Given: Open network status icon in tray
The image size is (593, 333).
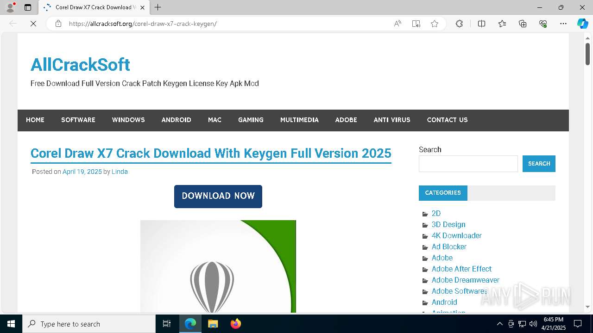Looking at the screenshot, I should (522, 324).
